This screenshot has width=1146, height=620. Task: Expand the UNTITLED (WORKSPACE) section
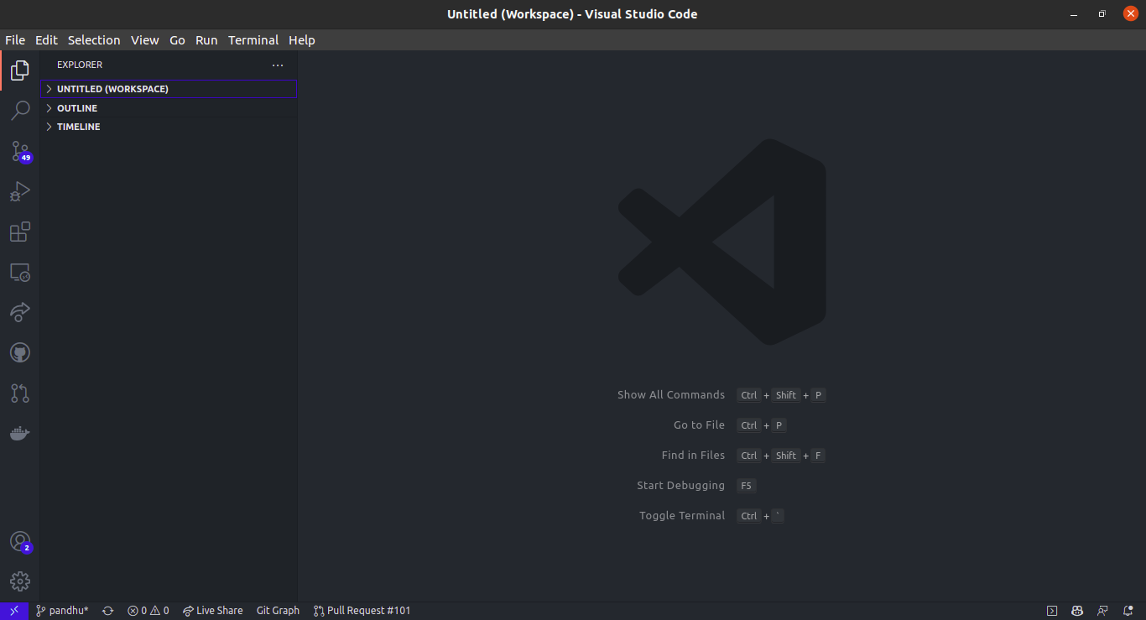[169, 89]
